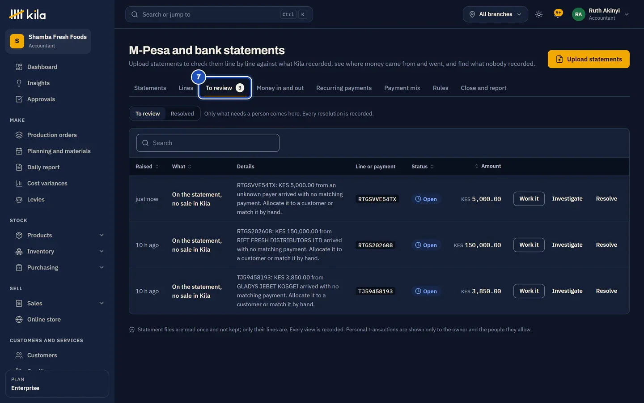Switch to the Lines tab
Viewport: 644px width, 403px height.
point(186,88)
